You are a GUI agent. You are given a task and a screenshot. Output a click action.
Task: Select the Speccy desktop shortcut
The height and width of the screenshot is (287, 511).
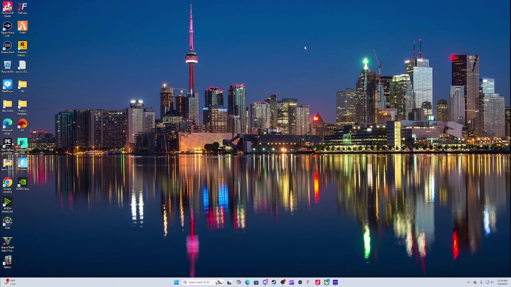click(x=8, y=262)
